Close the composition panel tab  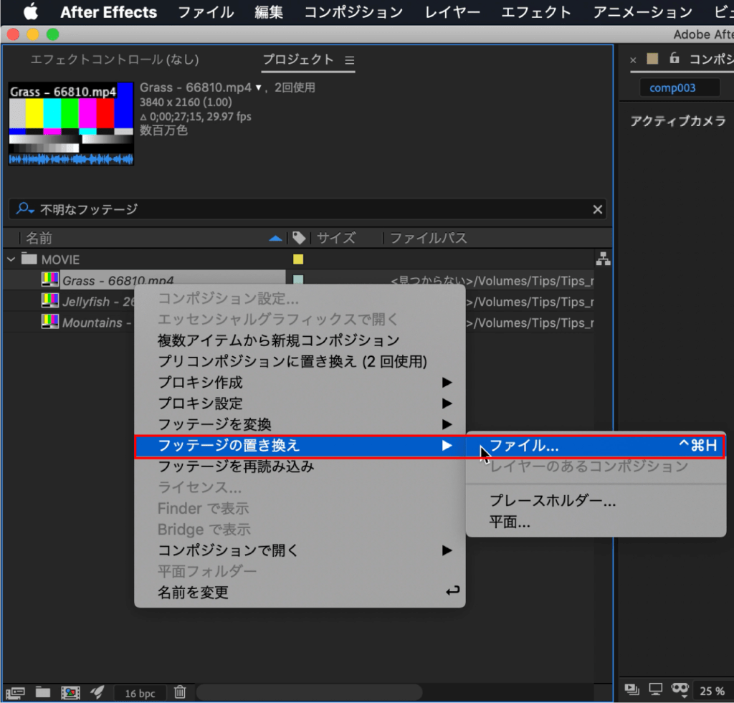[x=633, y=60]
